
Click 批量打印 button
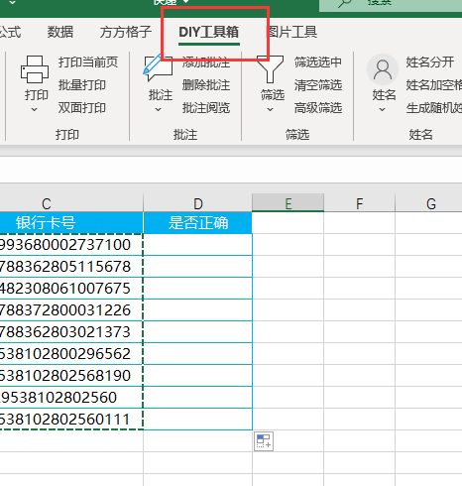tap(82, 85)
